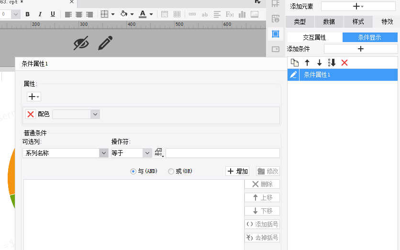Toggle bold formatting

tap(28, 14)
